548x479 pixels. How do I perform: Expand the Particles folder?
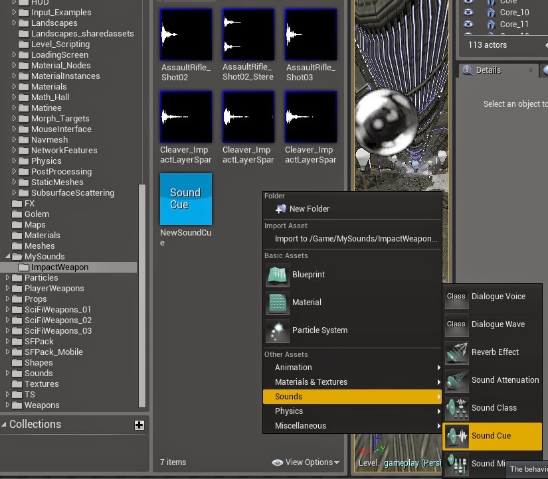7,278
